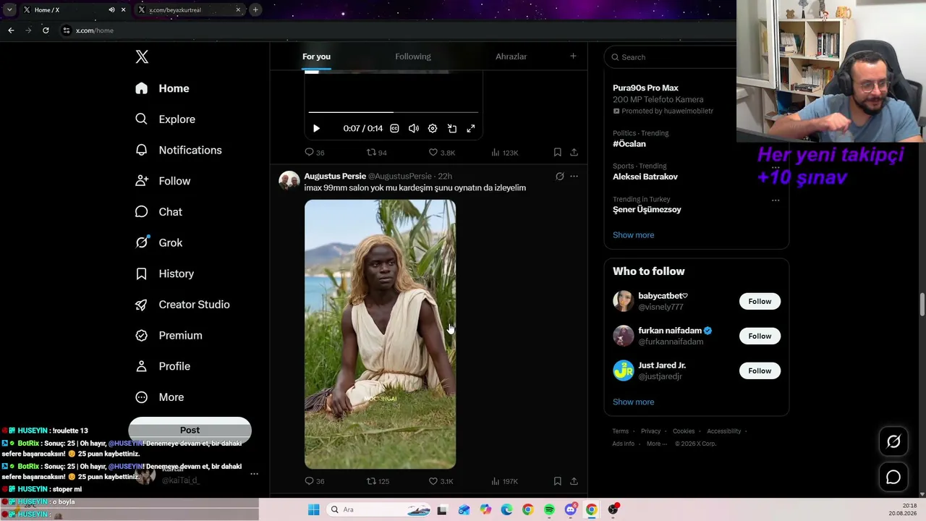Image resolution: width=926 pixels, height=521 pixels.
Task: Mute the video player sound
Action: pos(413,128)
